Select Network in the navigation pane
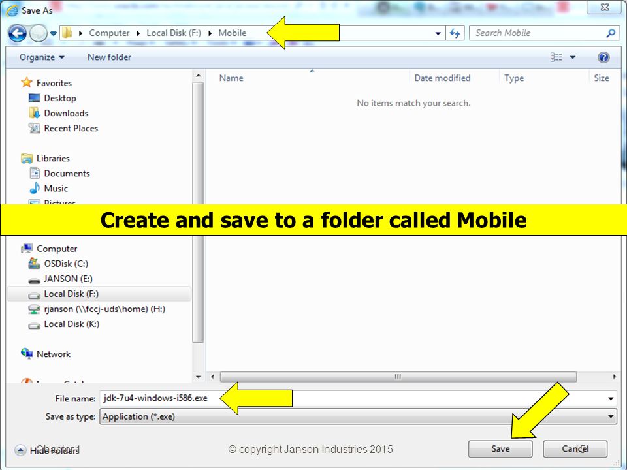This screenshot has width=627, height=470. pyautogui.click(x=53, y=354)
